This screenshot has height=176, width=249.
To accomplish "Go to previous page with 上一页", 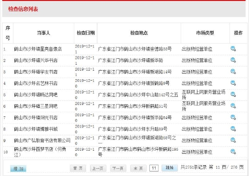I will (x=98, y=168).
